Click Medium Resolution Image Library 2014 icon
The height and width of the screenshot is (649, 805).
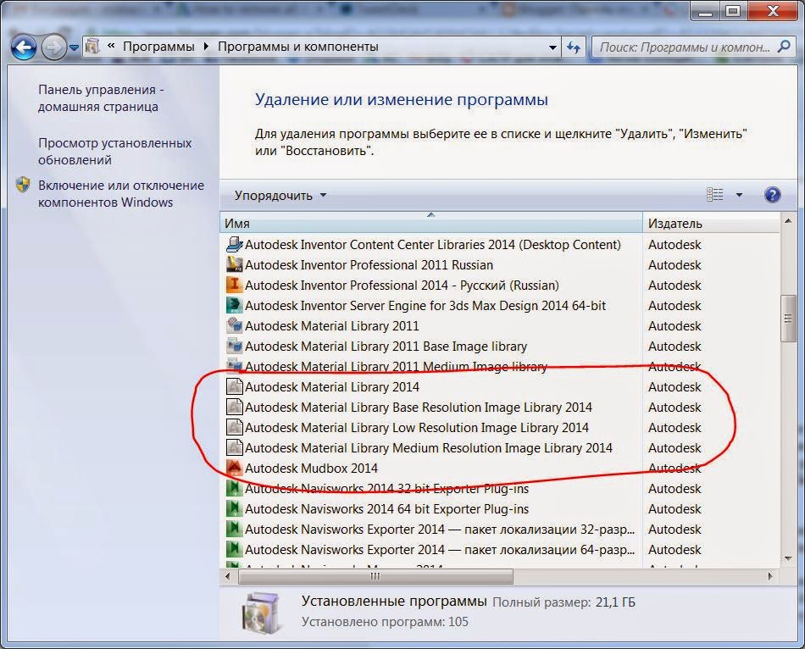pos(234,447)
